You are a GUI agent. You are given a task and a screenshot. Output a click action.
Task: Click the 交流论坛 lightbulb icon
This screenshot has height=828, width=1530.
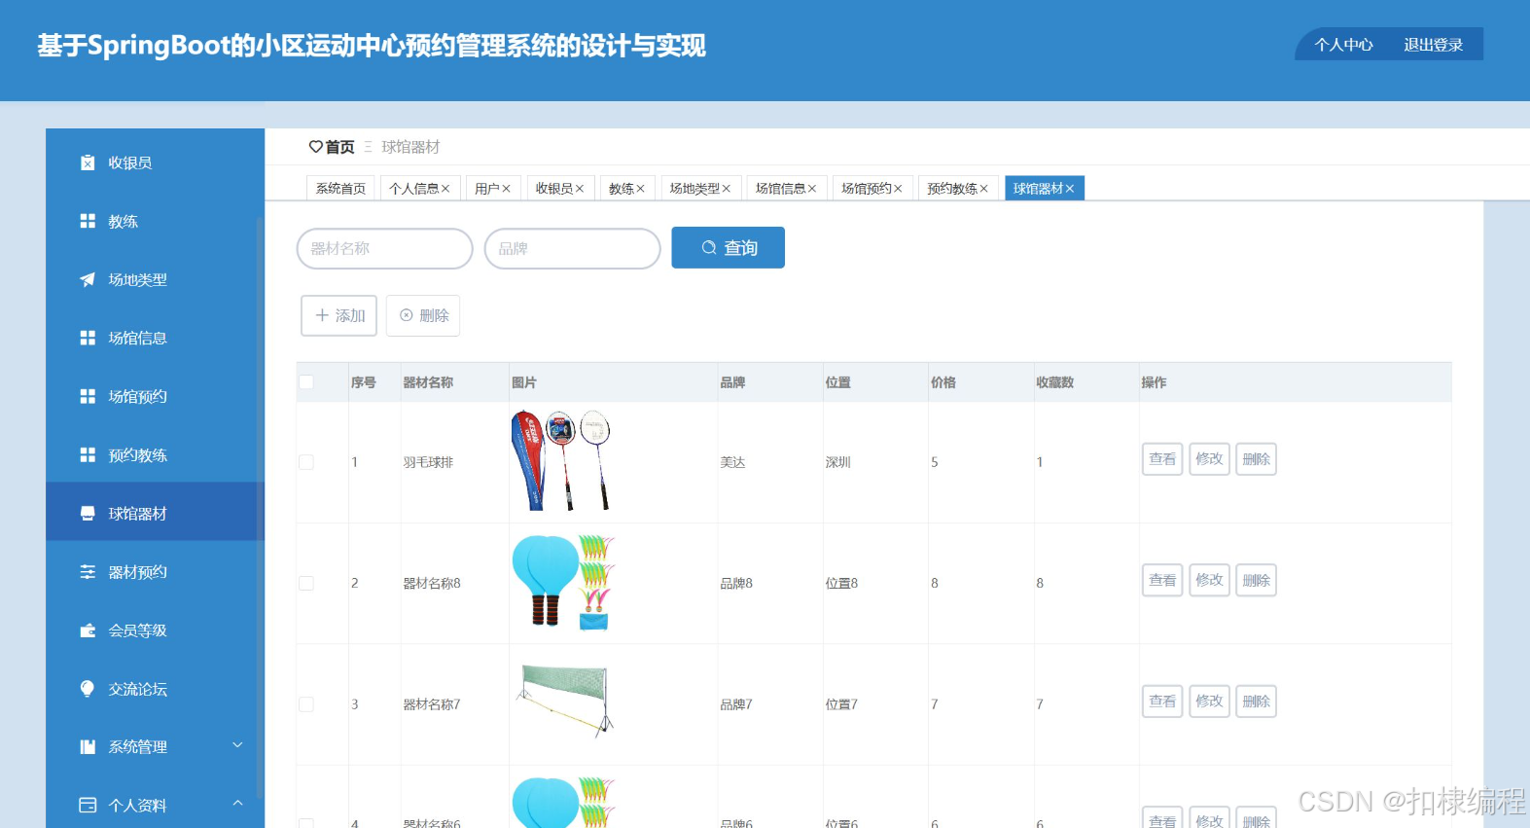point(88,688)
